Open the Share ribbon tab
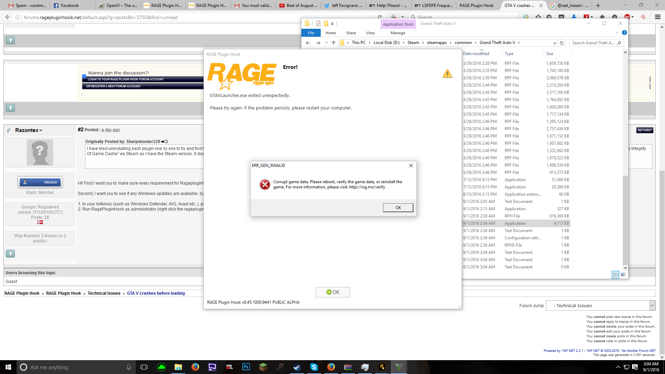The height and width of the screenshot is (374, 665). tap(351, 33)
